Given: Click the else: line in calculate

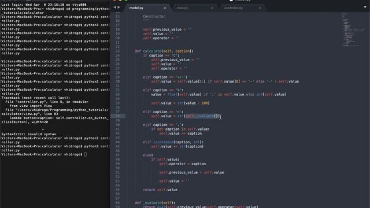Looking at the screenshot, I should [148, 155].
